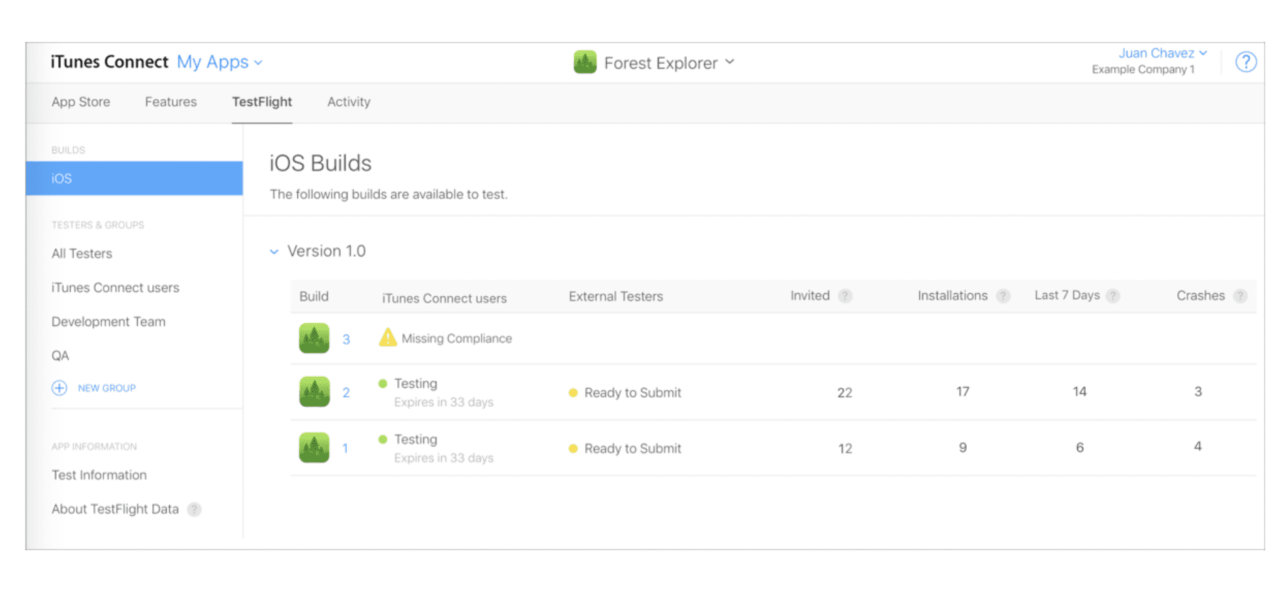Click Crashes value 3 for build 2
The image size is (1287, 602).
[1198, 392]
